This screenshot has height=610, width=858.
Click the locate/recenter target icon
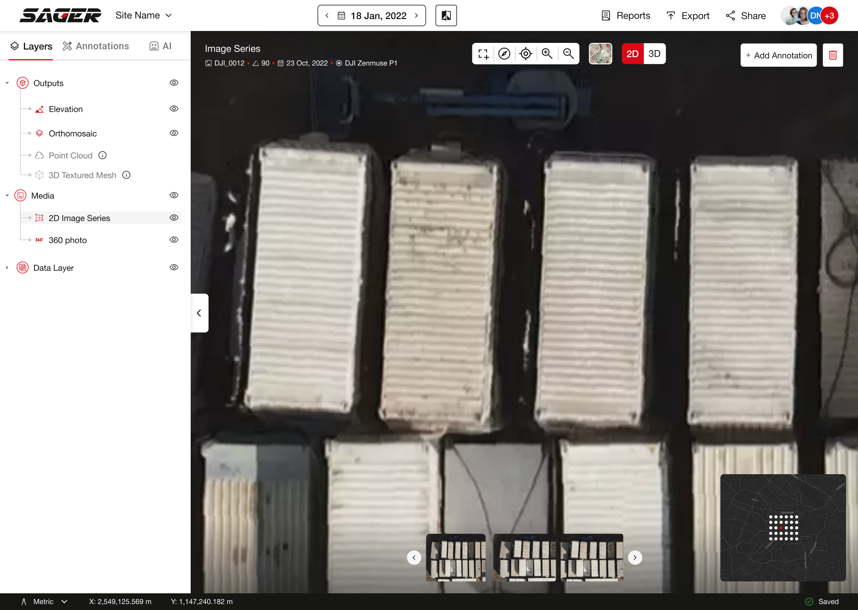(526, 54)
